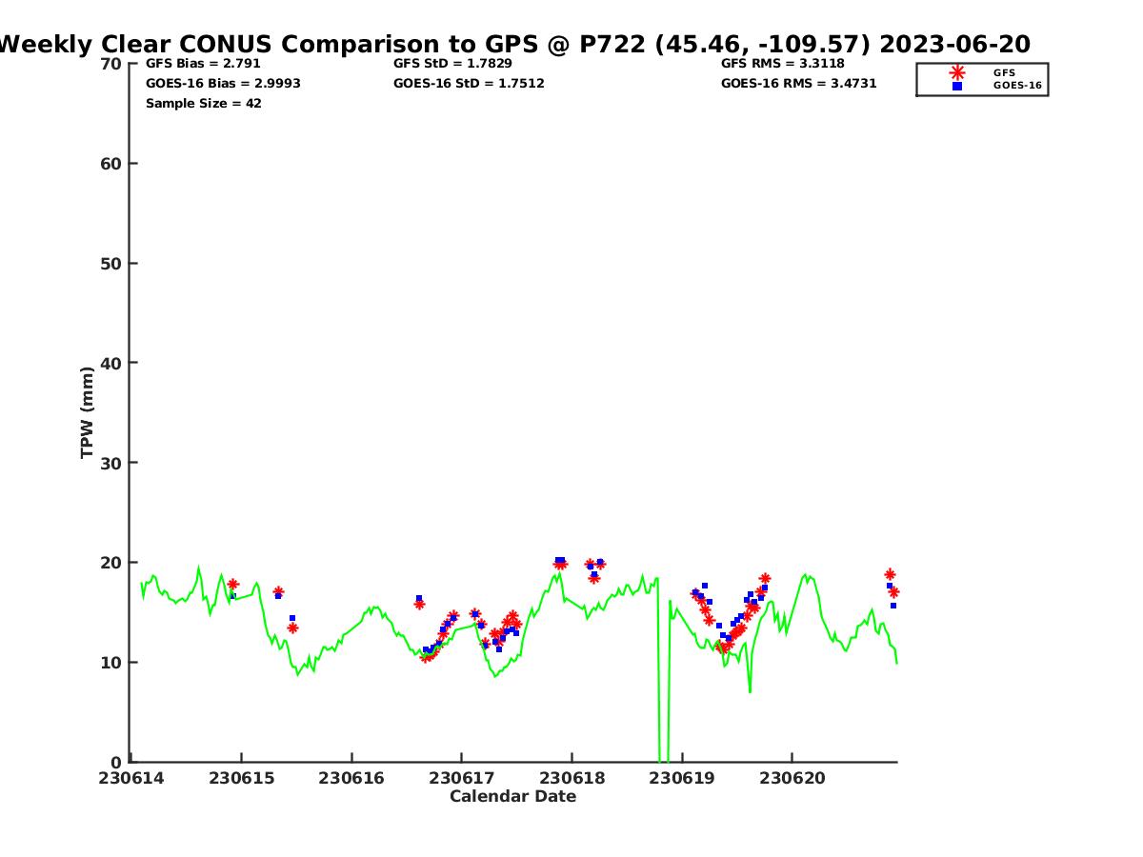Click the 230620 x-axis tick label
This screenshot has width=1143, height=857.
[x=792, y=778]
